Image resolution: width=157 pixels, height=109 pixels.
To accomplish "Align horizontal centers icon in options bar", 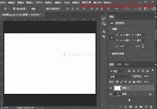I will (72, 9).
